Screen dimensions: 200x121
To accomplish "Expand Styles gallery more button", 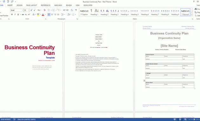I will [191, 15].
